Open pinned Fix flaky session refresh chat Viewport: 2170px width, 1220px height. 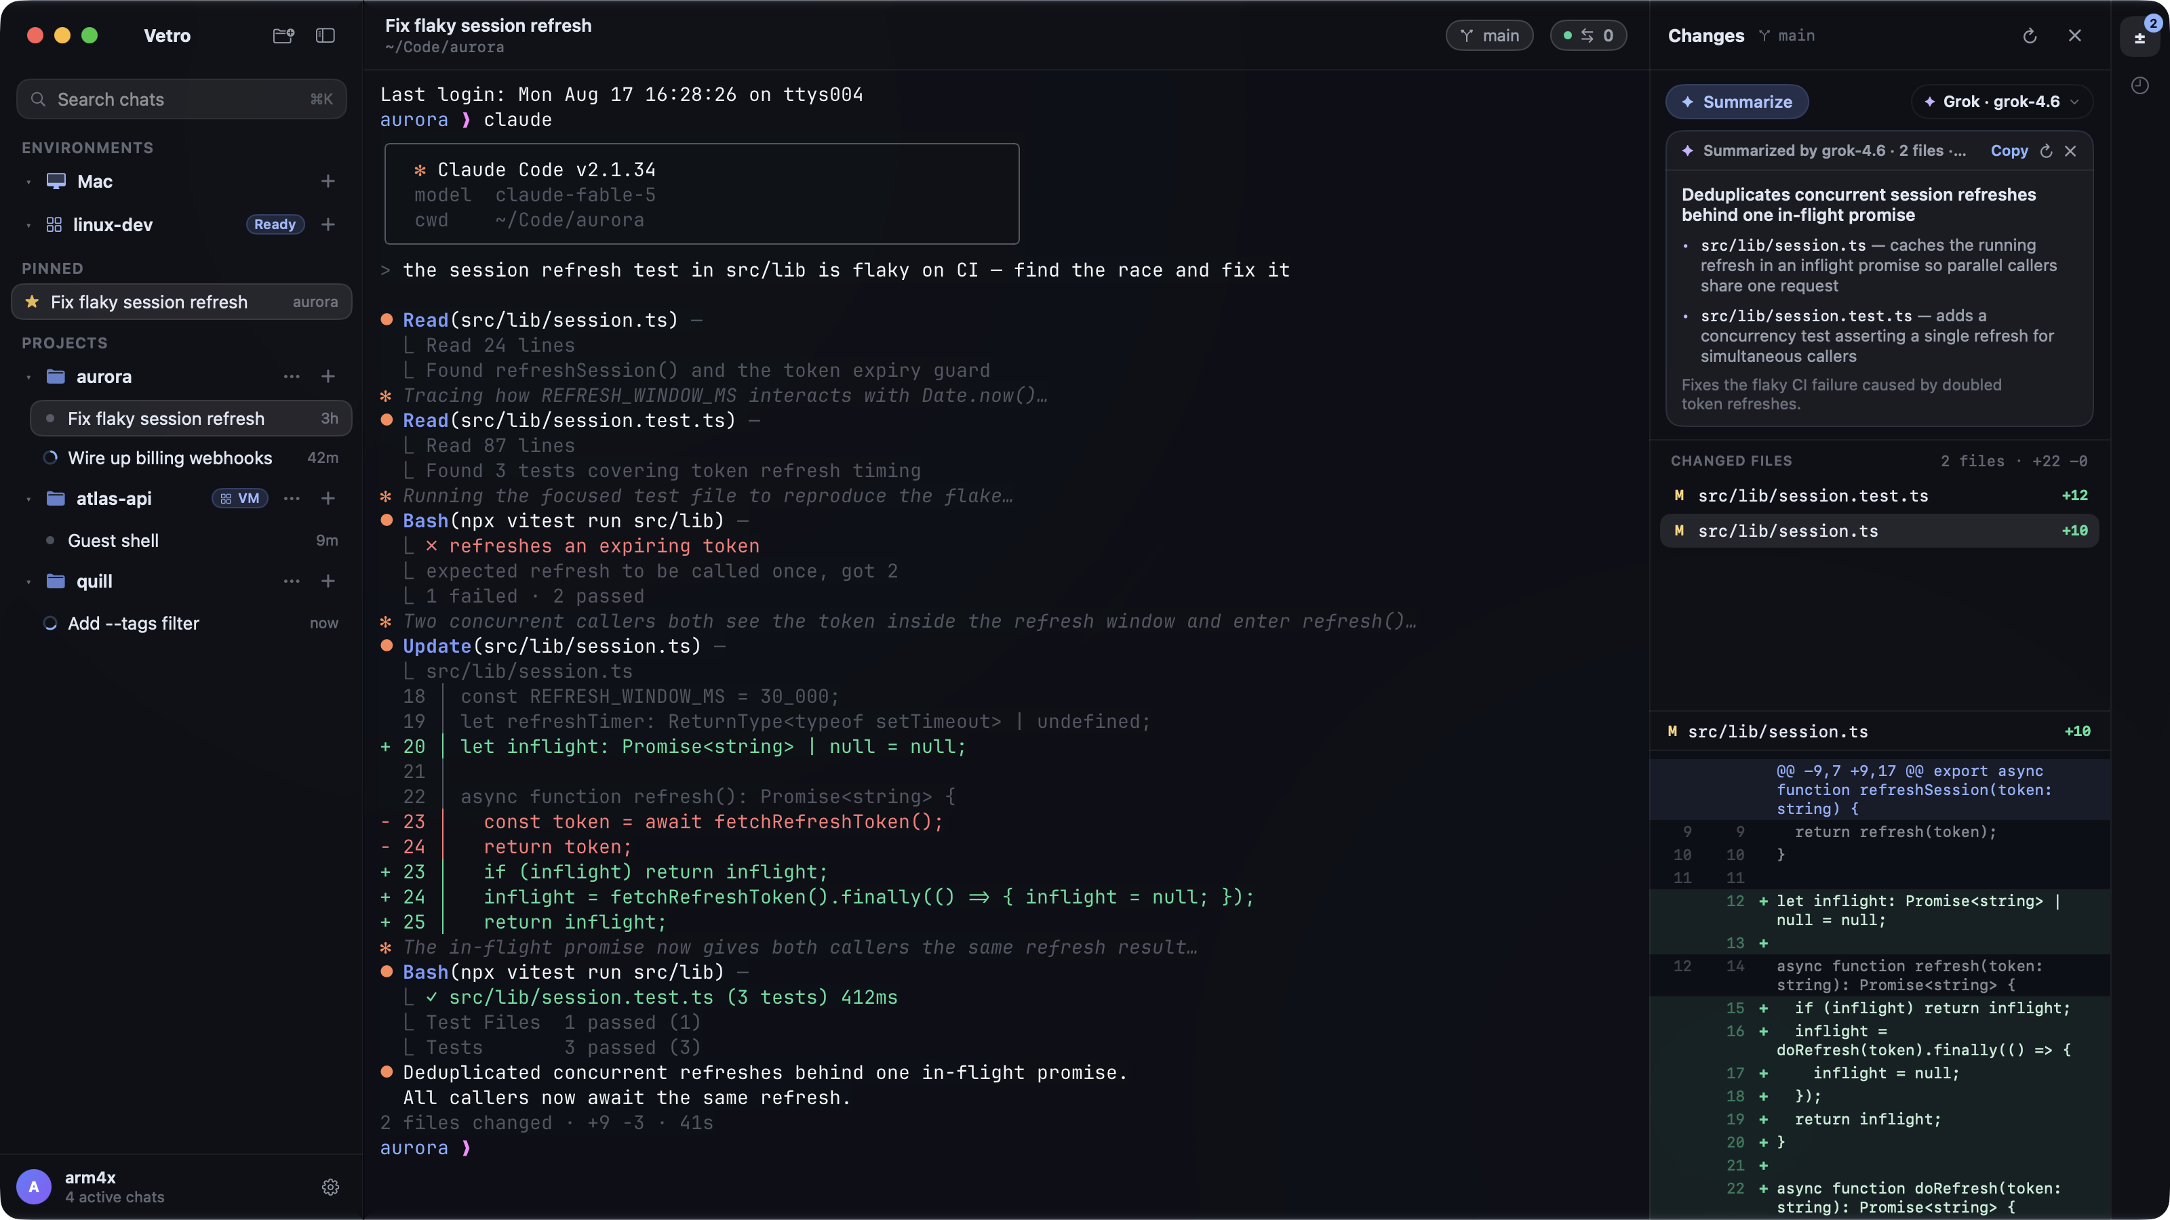tap(181, 302)
